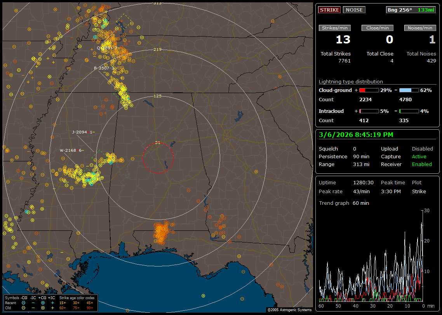Click the Bng 256° bearing readout

pyautogui.click(x=400, y=10)
